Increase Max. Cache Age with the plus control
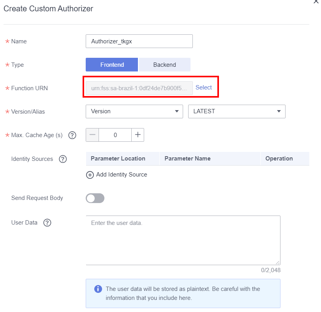Image resolution: width=321 pixels, height=312 pixels. (x=138, y=135)
